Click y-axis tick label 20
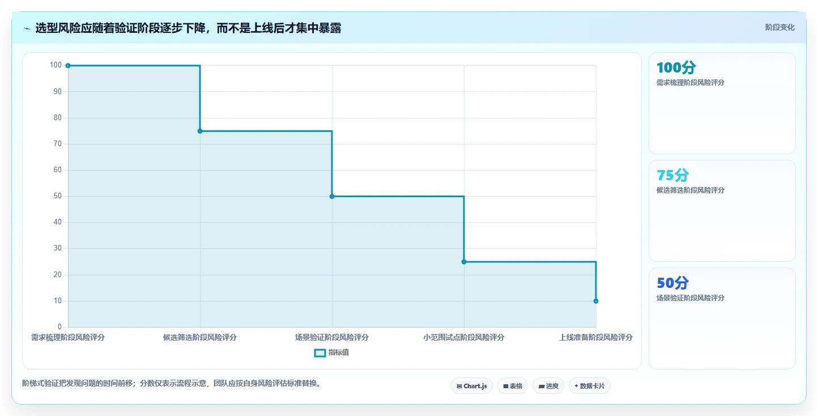The width and height of the screenshot is (818, 416). pyautogui.click(x=58, y=275)
